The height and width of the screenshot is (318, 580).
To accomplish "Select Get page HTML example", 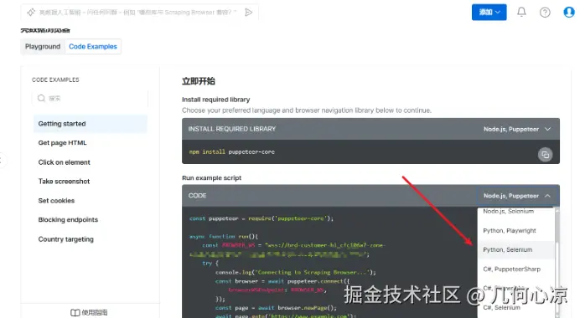I will [62, 143].
